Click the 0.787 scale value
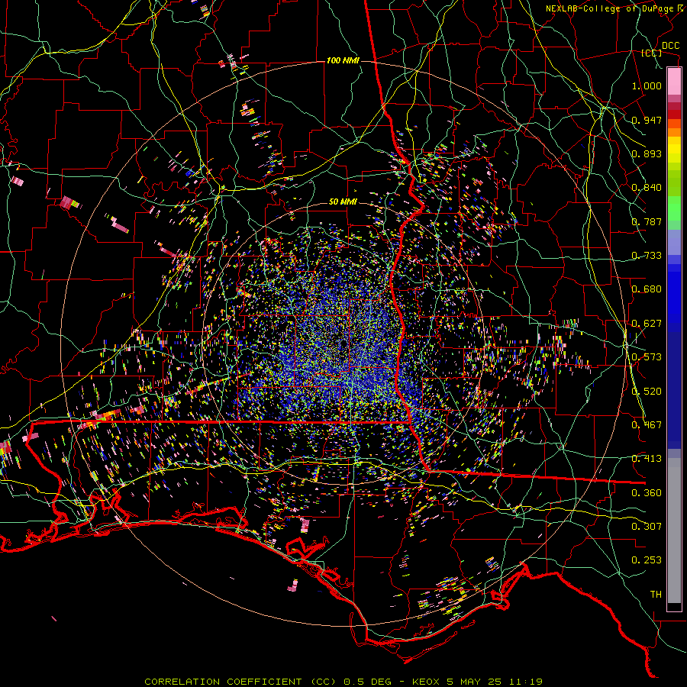Screen dimensions: 687x687 (x=647, y=221)
